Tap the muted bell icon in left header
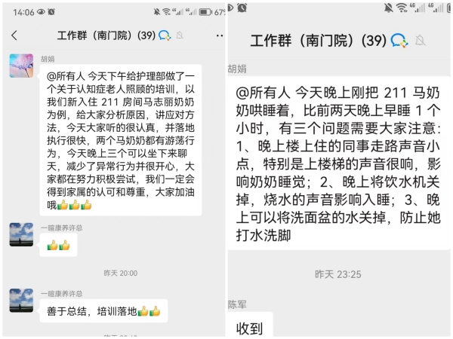 [x=180, y=35]
